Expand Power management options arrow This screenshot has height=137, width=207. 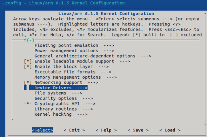coord(109,51)
